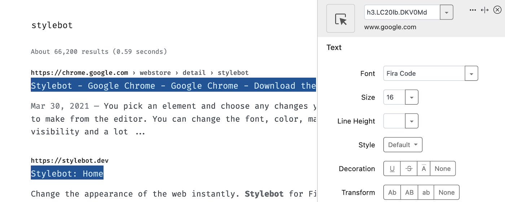Toggle underline text decoration
Screen dimensions: 505x202
point(392,168)
